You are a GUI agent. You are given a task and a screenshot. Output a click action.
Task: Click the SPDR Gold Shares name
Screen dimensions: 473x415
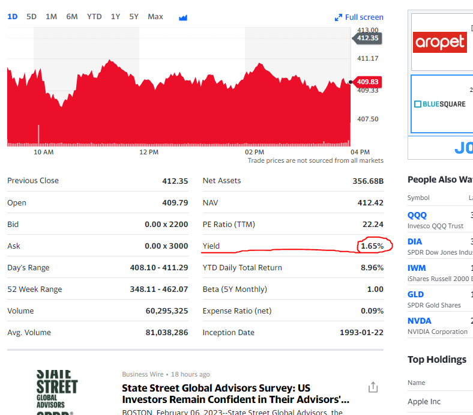tap(434, 306)
